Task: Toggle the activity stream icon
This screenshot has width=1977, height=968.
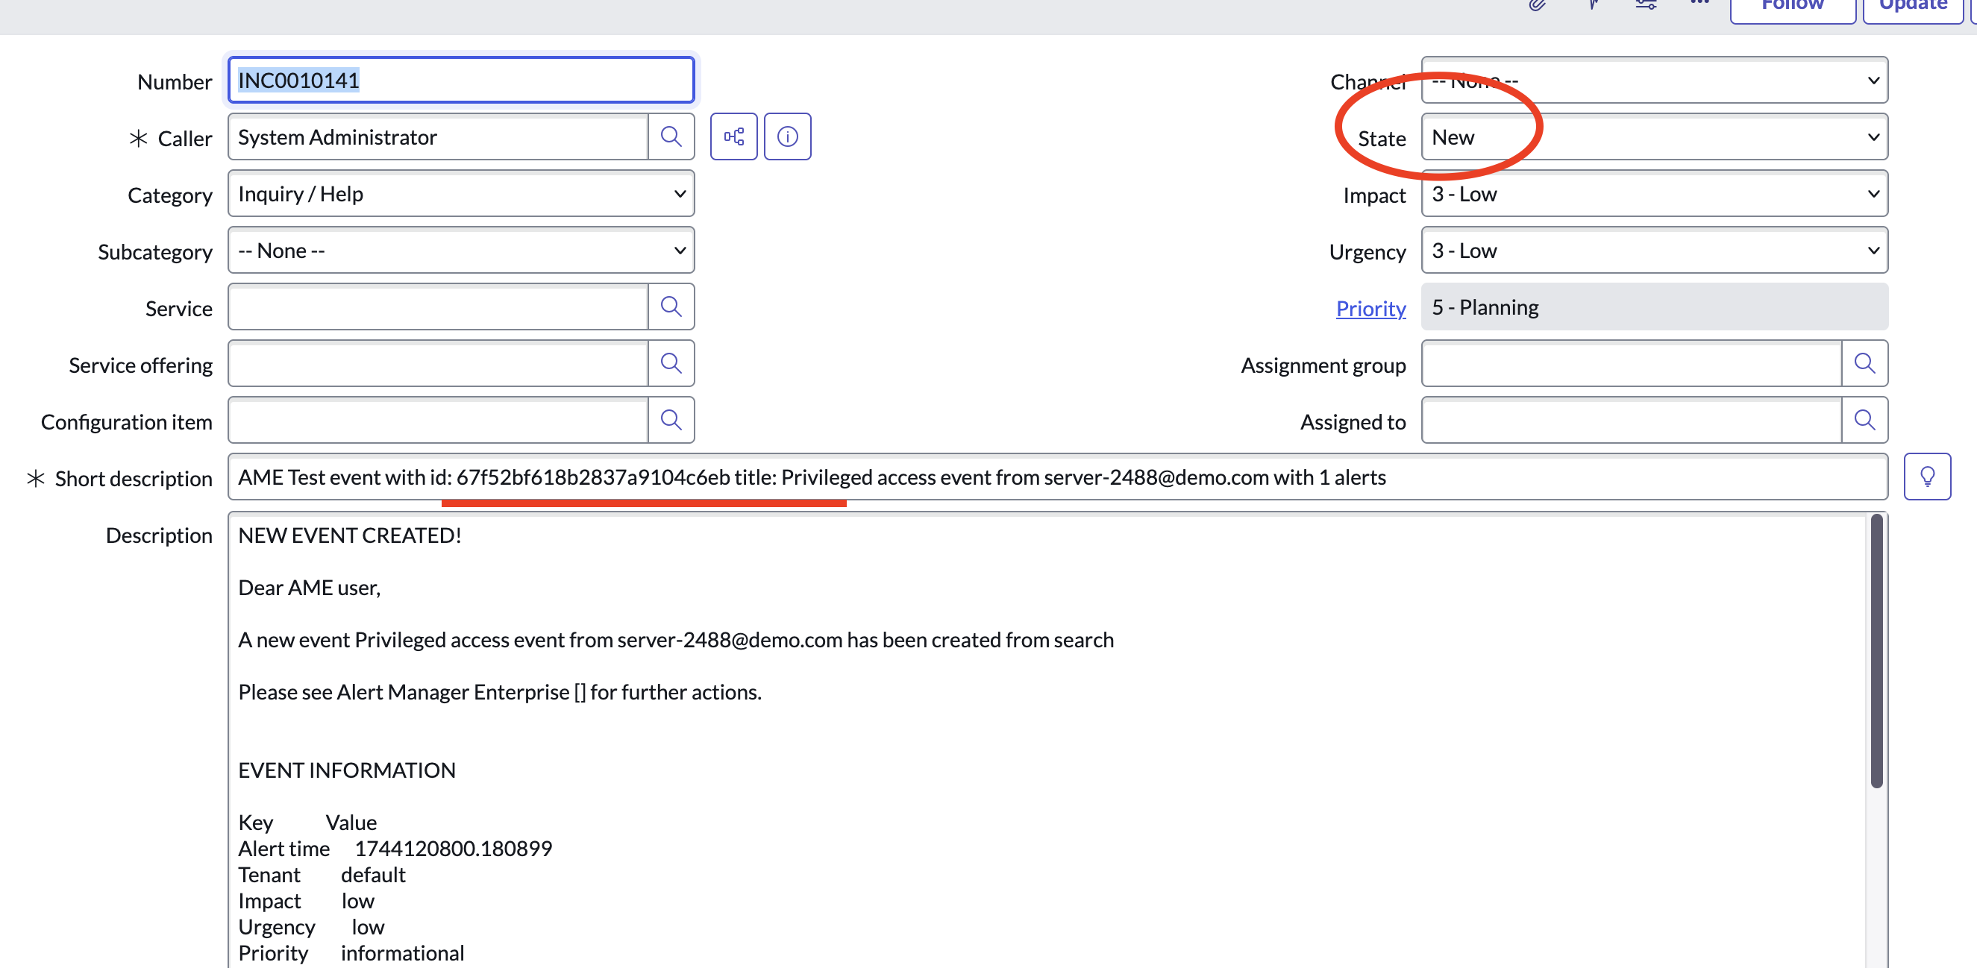Action: coord(1593,4)
